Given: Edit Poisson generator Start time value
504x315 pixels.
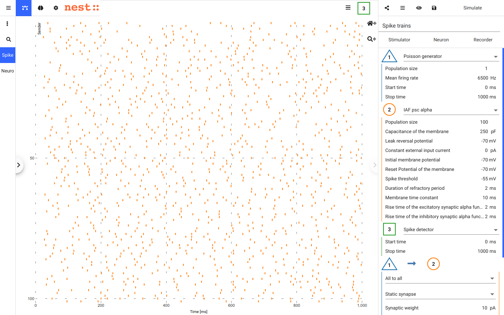Looking at the screenshot, I should pos(486,87).
